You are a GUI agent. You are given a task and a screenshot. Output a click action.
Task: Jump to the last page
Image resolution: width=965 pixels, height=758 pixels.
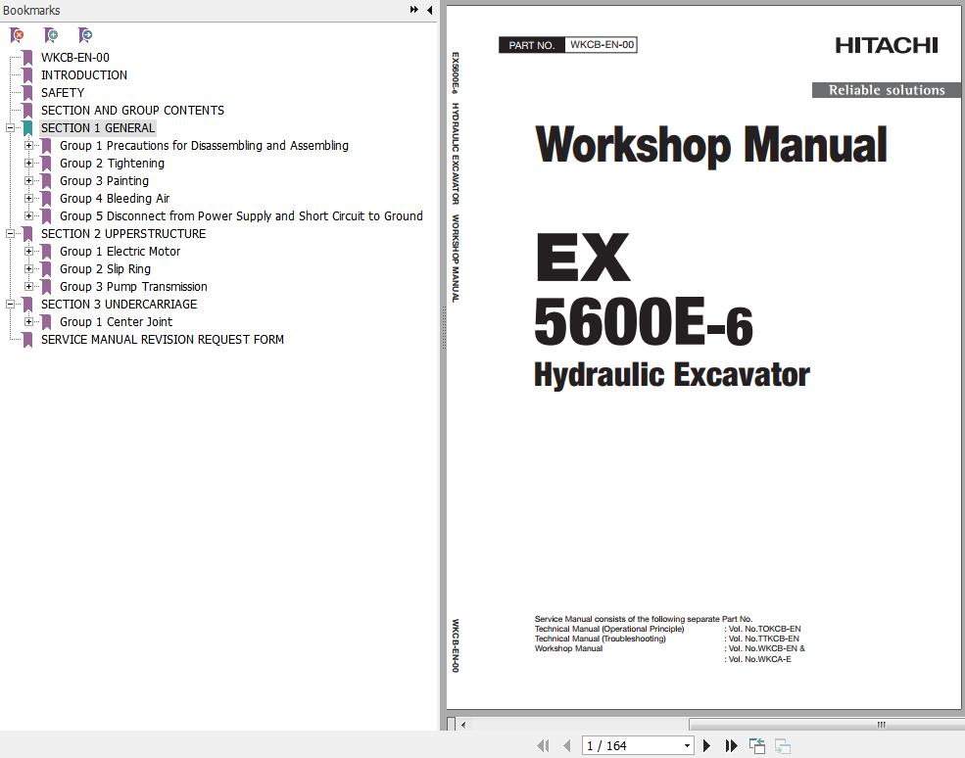point(731,745)
